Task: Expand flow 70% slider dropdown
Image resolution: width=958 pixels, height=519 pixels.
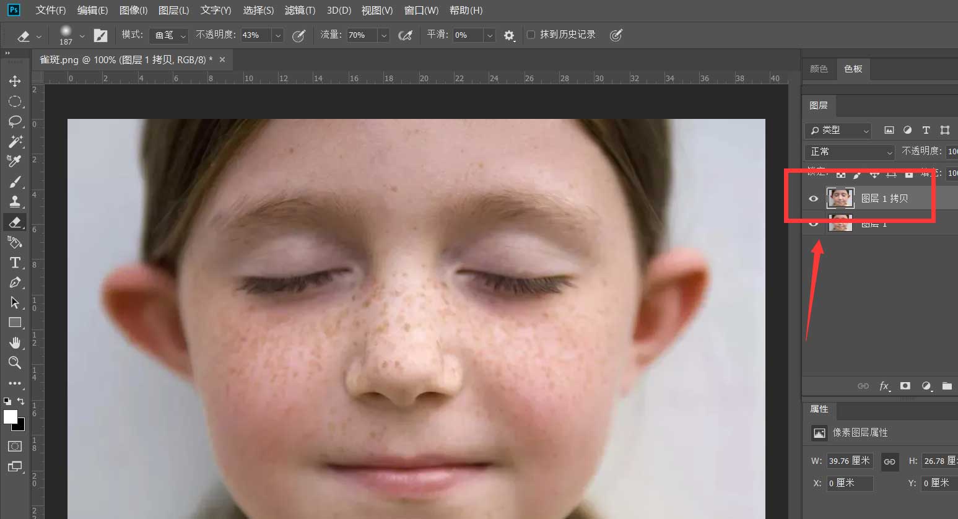Action: tap(384, 35)
